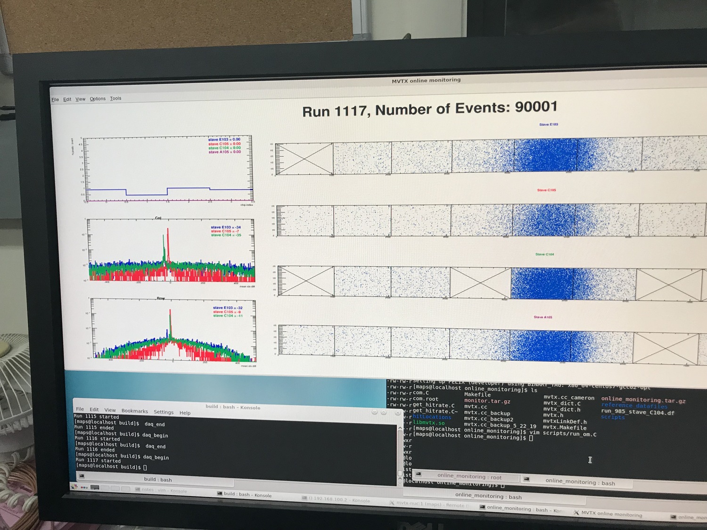Open the View menu in MVTX online monitoring

click(81, 99)
